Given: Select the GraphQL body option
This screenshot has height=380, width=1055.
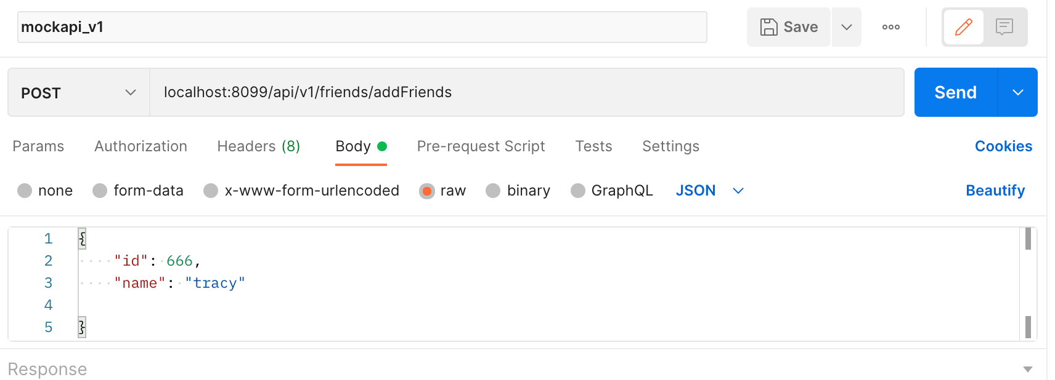Looking at the screenshot, I should coord(611,191).
